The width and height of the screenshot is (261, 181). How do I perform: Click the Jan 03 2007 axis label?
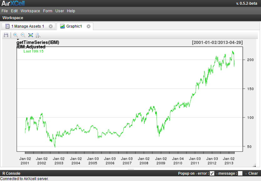pyautogui.click(x=127, y=161)
